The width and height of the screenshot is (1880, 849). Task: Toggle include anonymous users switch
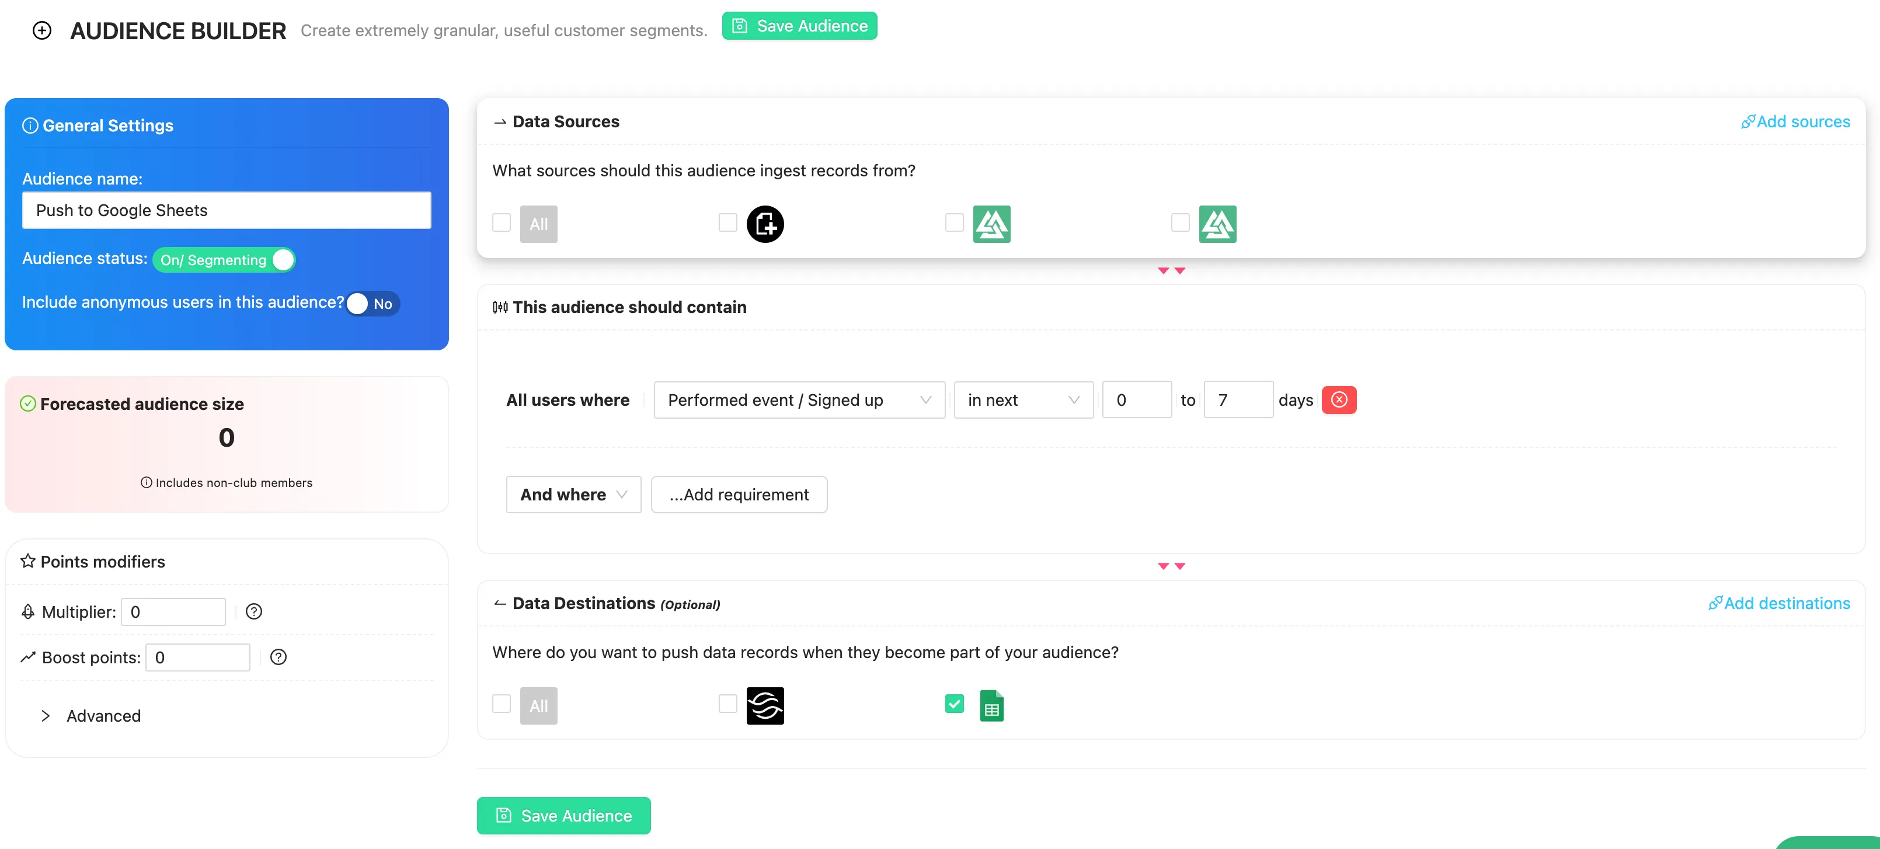(372, 304)
